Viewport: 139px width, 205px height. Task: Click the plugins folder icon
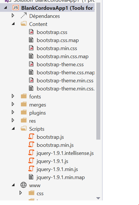24,113
